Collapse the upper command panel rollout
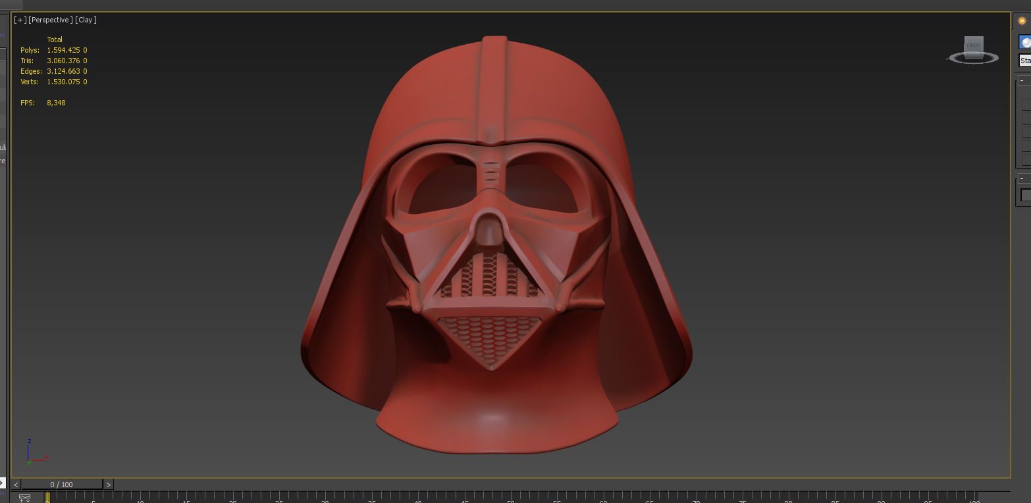Image resolution: width=1031 pixels, height=503 pixels. pyautogui.click(x=1022, y=80)
